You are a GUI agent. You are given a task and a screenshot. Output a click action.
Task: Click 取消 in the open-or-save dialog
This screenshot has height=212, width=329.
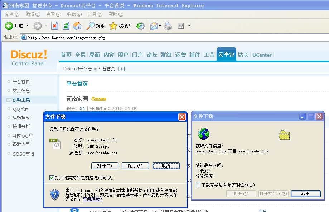(x=166, y=166)
